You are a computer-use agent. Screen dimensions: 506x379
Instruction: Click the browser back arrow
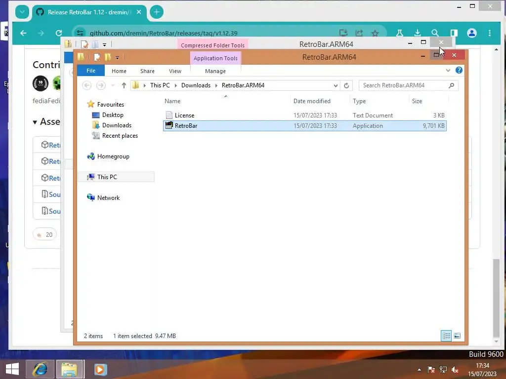23,33
